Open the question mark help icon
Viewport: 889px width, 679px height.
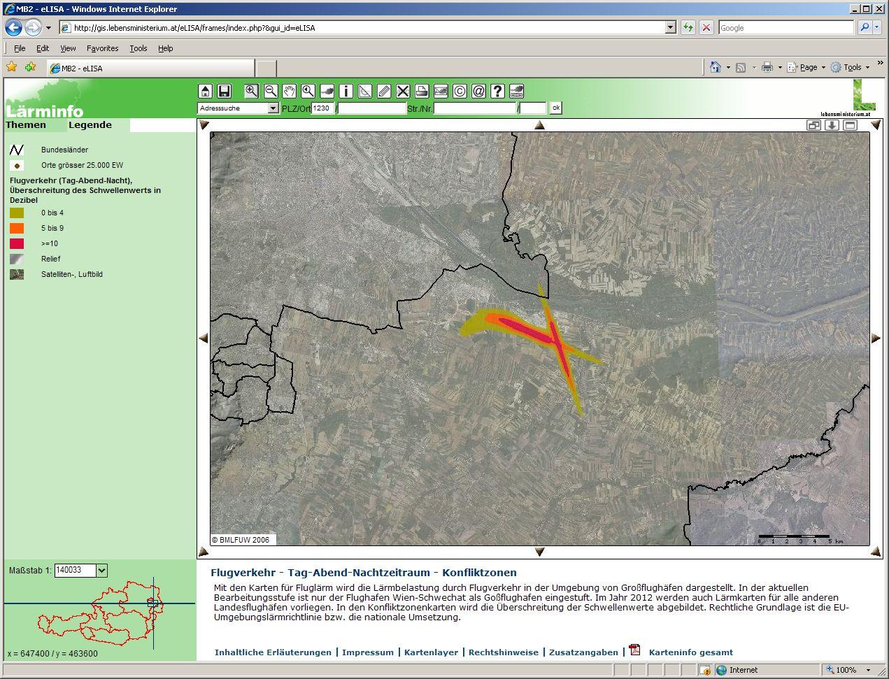tap(497, 91)
